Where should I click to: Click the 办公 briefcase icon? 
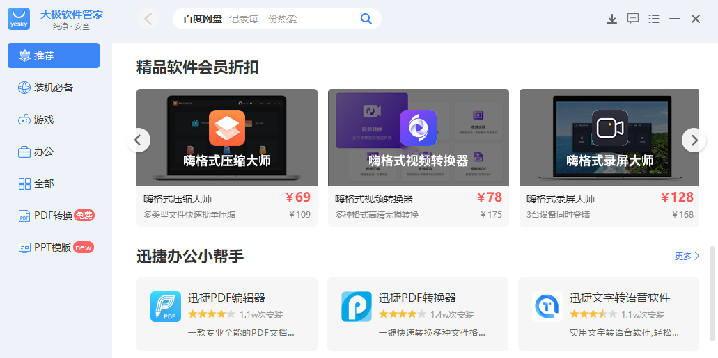pos(24,152)
